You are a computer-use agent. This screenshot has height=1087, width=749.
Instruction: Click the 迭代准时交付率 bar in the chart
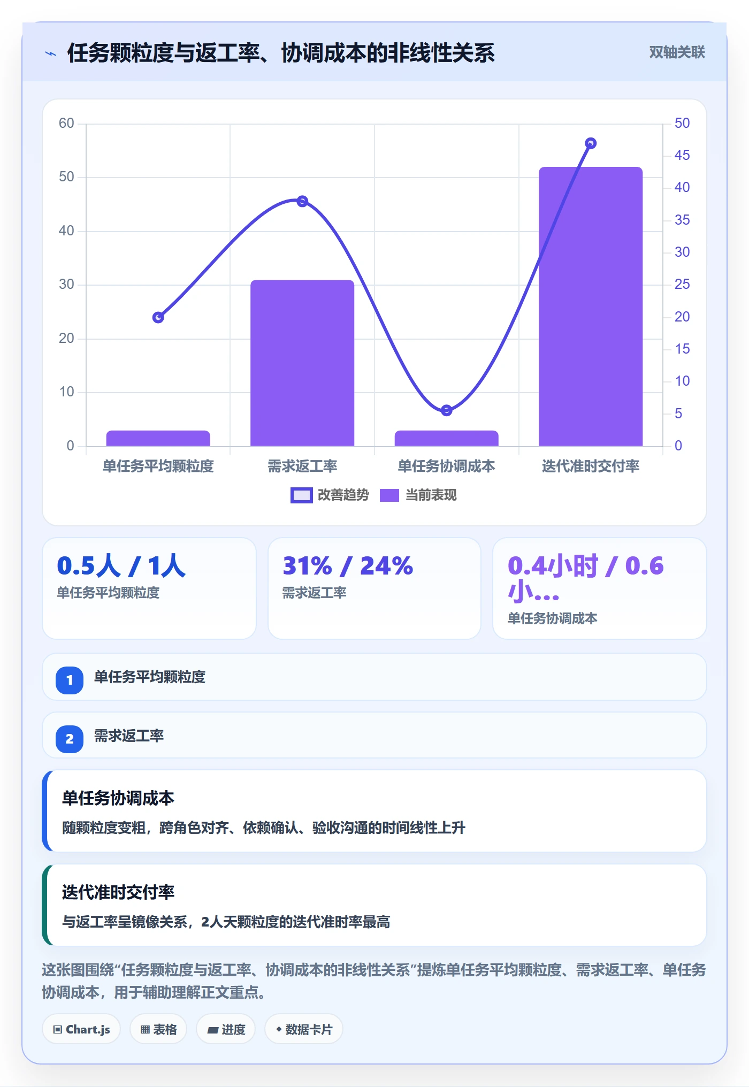point(591,307)
